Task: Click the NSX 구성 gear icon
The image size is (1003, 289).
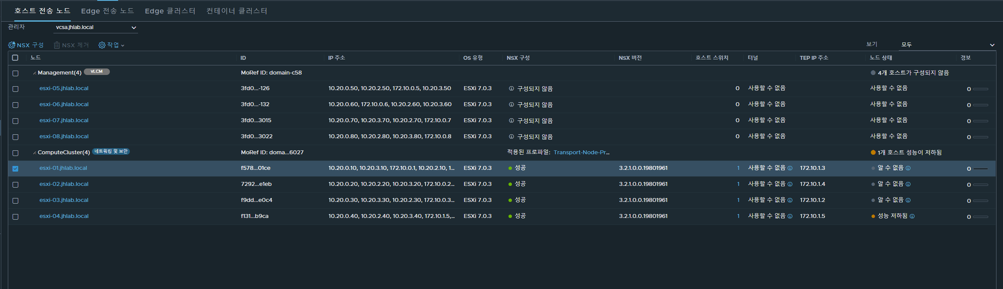Action: click(12, 45)
